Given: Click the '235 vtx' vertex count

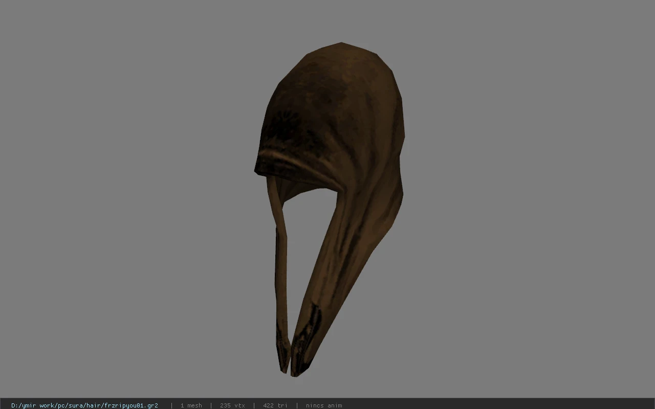Looking at the screenshot, I should click(x=232, y=405).
